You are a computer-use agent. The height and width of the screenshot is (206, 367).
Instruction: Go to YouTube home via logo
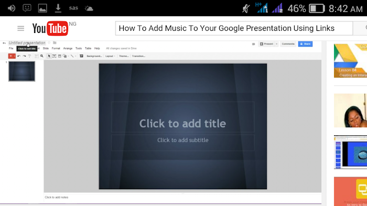(50, 28)
